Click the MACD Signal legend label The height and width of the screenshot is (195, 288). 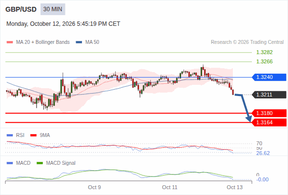[61, 163]
